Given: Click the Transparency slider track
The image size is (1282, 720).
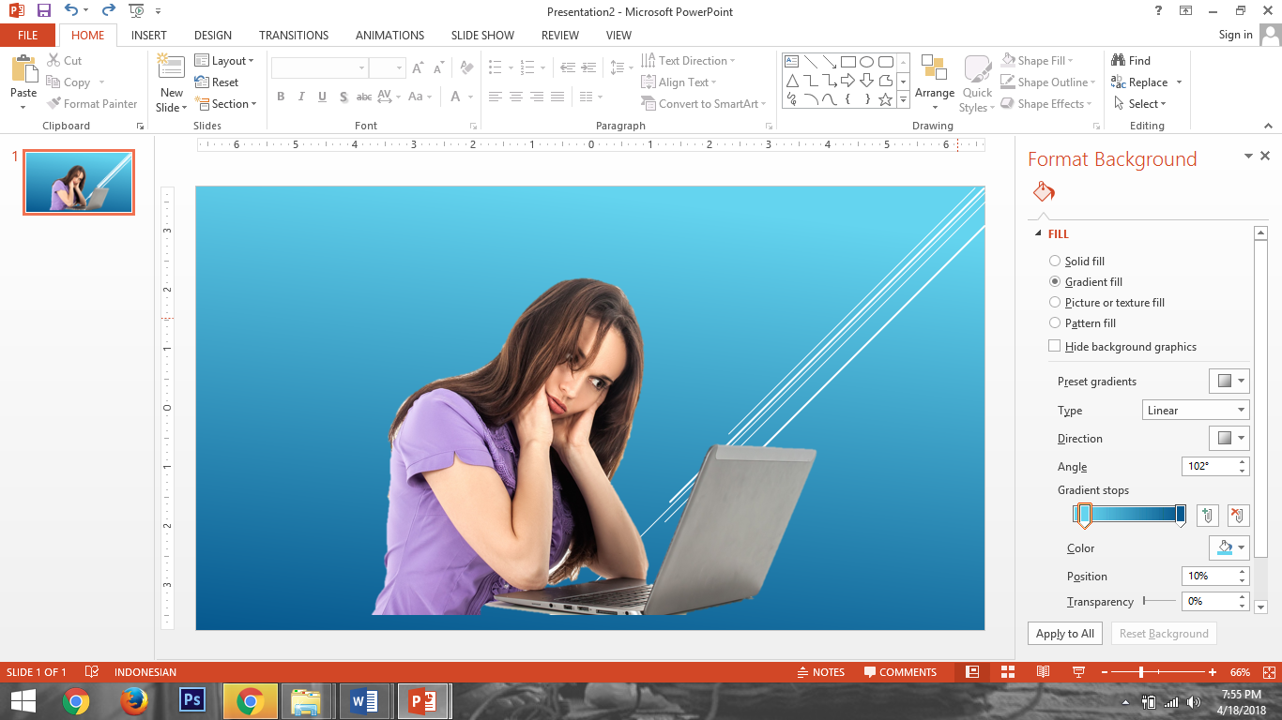Looking at the screenshot, I should click(1160, 601).
